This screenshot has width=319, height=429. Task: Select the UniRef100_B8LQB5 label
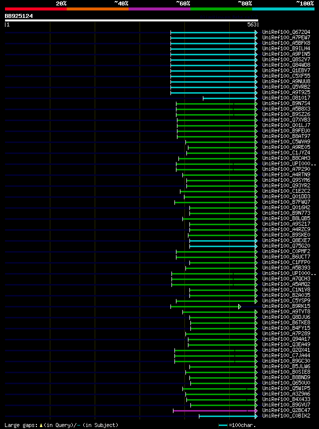point(286,218)
